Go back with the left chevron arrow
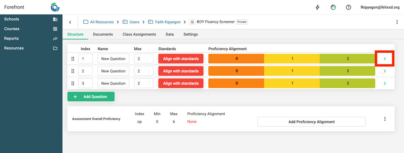 (70, 22)
